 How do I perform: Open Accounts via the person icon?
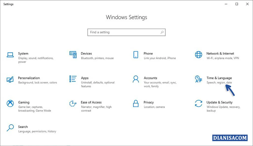[x=136, y=79]
